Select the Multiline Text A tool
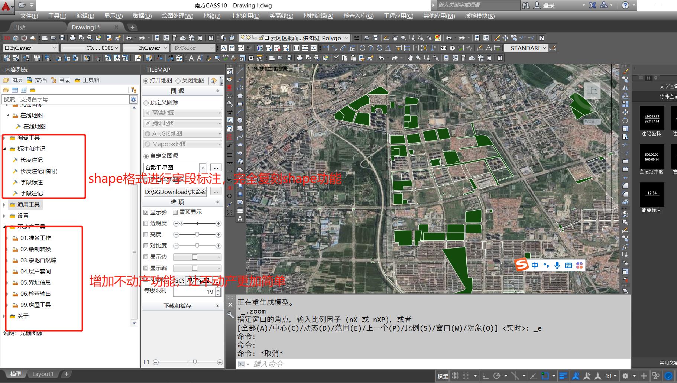The image size is (677, 383). coord(240,219)
